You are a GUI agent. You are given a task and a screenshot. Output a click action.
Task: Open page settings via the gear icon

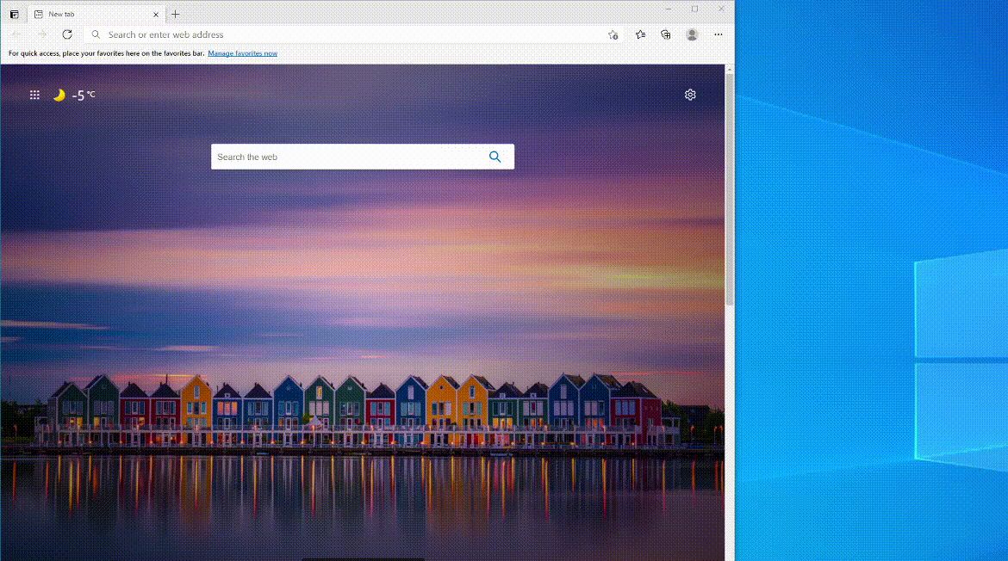point(690,95)
